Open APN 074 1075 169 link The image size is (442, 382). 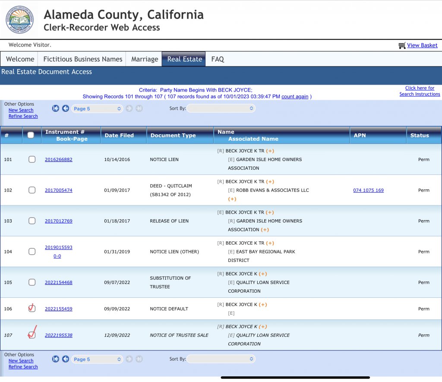point(368,190)
